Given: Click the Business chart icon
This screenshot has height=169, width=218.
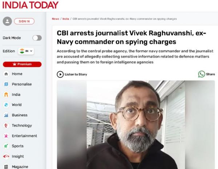Looking at the screenshot, I should (x=6, y=115).
